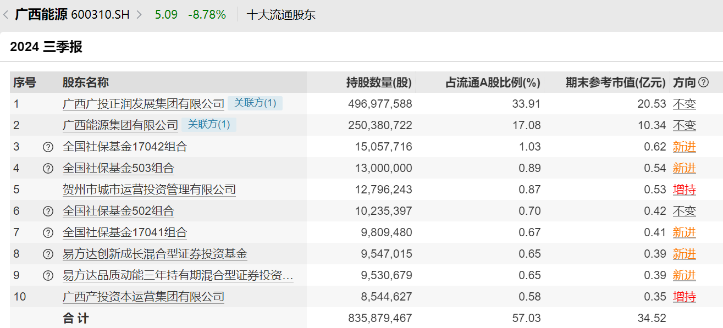Click 新进 for 易方达创新成长 fund

685,254
